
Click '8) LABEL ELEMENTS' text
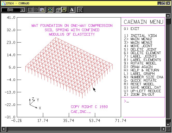142,60
